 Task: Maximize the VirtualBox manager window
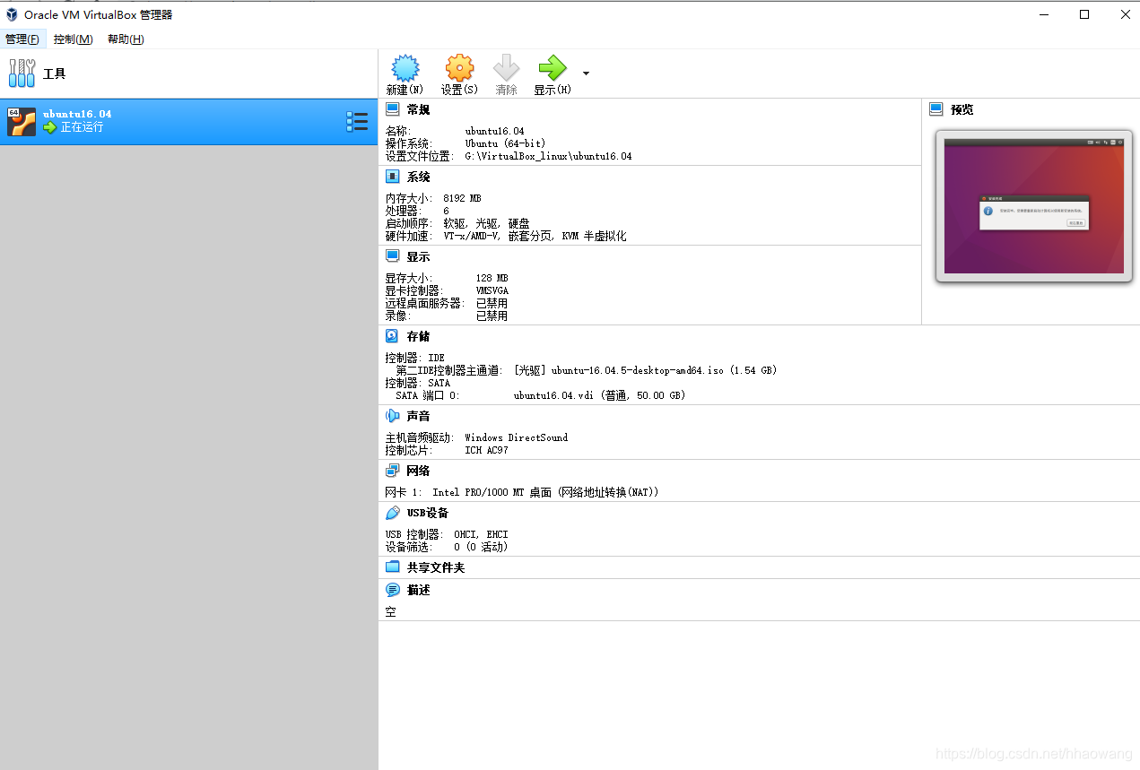pyautogui.click(x=1084, y=14)
